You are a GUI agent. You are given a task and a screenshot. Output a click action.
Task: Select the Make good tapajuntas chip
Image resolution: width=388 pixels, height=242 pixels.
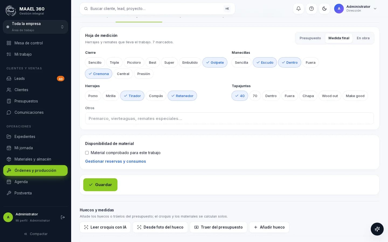click(355, 96)
